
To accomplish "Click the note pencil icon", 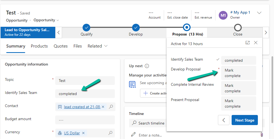I will [x=133, y=135].
